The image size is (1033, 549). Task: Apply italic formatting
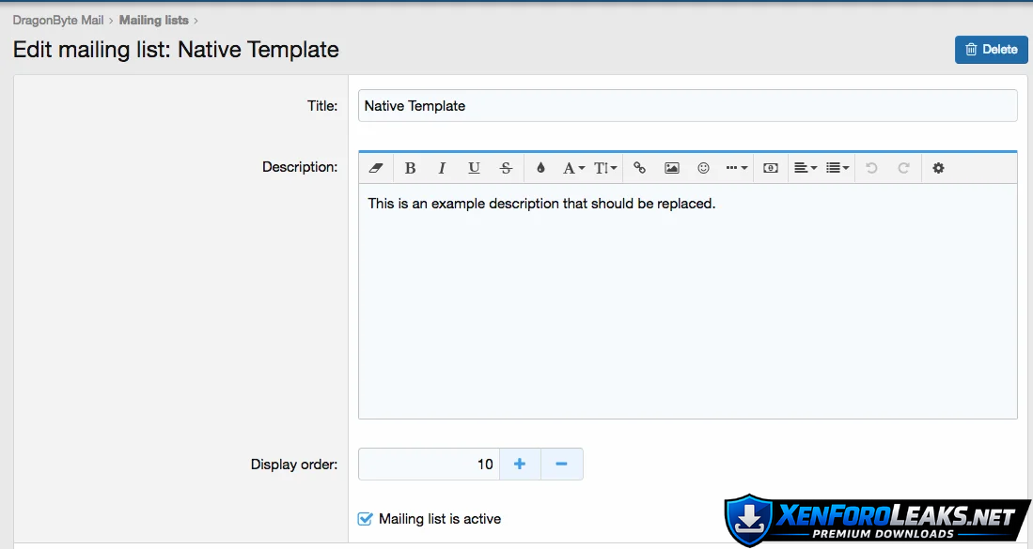pyautogui.click(x=442, y=168)
